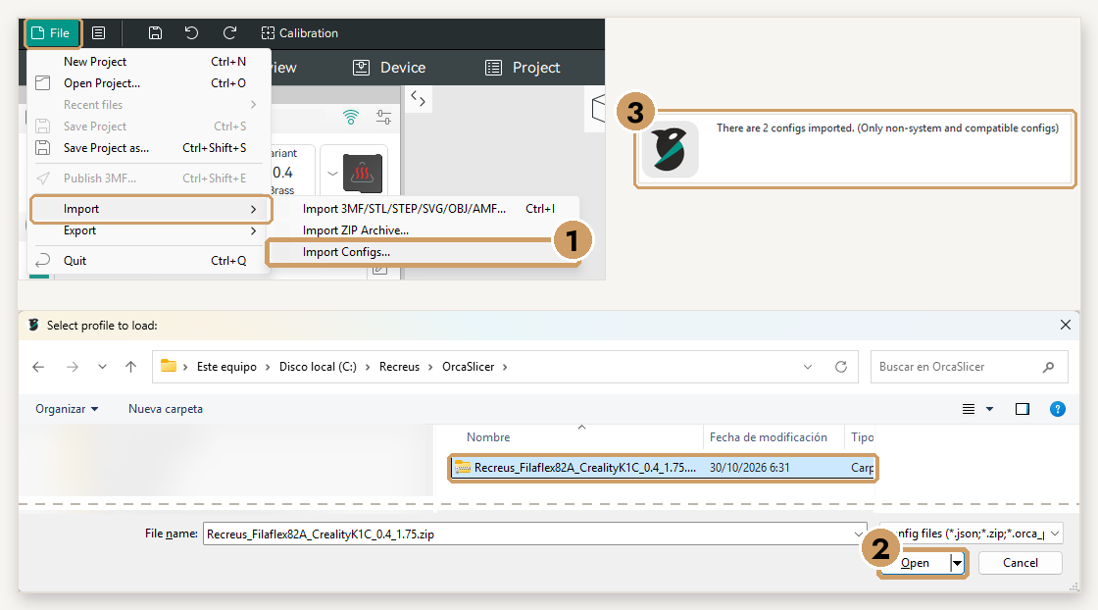Expand the Open button split arrow
The width and height of the screenshot is (1098, 610).
pyautogui.click(x=957, y=563)
